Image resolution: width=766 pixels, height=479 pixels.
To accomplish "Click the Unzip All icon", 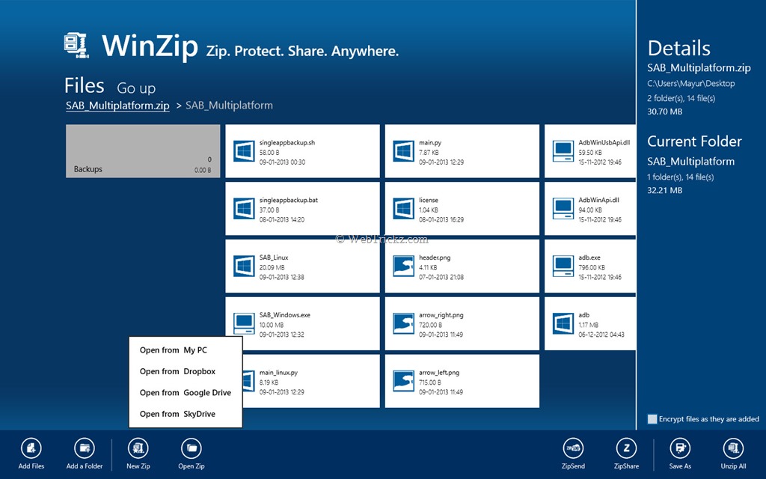I will point(733,448).
